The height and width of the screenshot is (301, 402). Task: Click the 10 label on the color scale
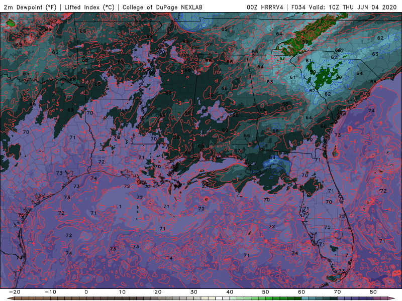point(122,292)
